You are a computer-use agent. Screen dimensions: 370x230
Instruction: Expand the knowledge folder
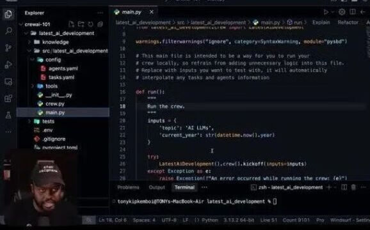(x=51, y=42)
